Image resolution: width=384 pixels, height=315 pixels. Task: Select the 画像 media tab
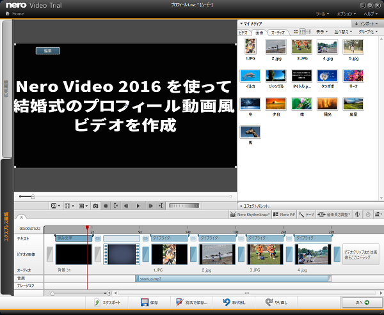[259, 33]
